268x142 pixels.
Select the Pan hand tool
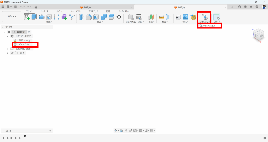(x=126, y=131)
